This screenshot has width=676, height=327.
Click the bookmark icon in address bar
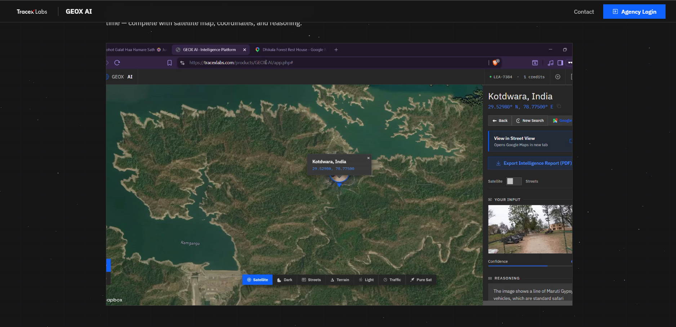coord(169,63)
